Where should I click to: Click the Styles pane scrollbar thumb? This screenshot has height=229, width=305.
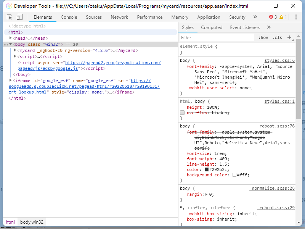pos(299,79)
